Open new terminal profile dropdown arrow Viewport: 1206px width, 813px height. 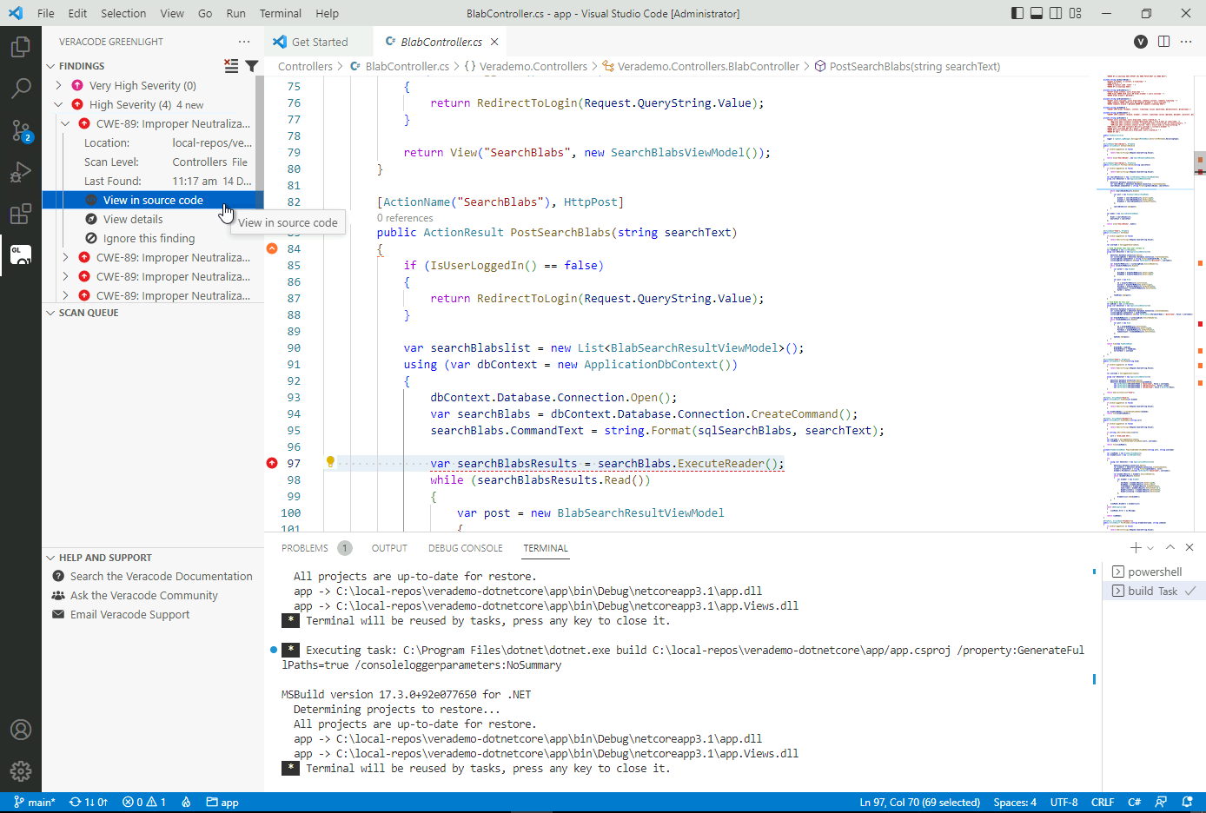1150,547
